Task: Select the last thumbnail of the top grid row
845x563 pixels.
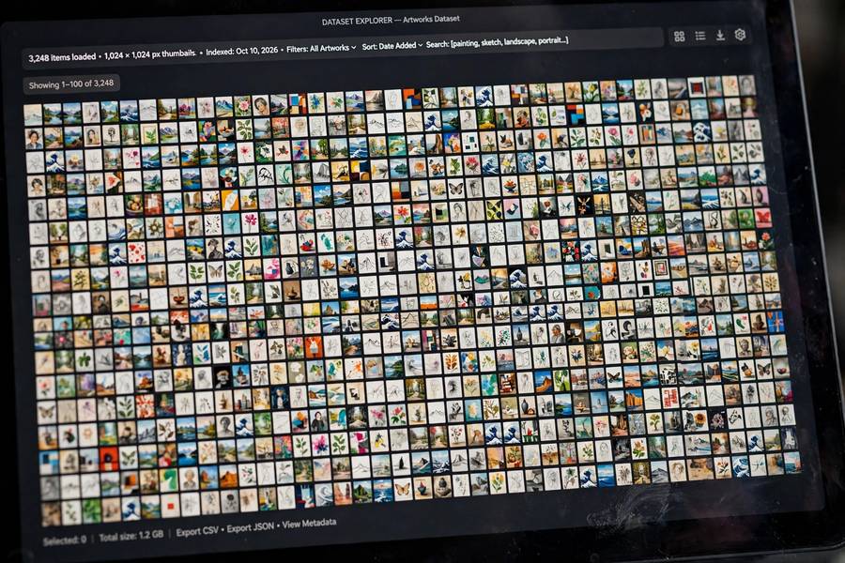Action: [747, 85]
